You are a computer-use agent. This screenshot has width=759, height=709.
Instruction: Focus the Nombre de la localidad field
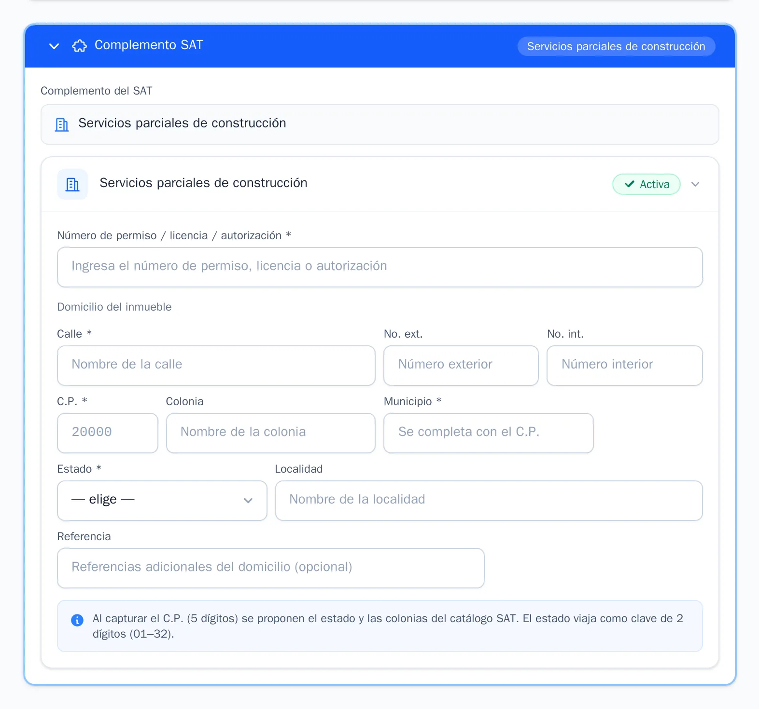tap(489, 501)
